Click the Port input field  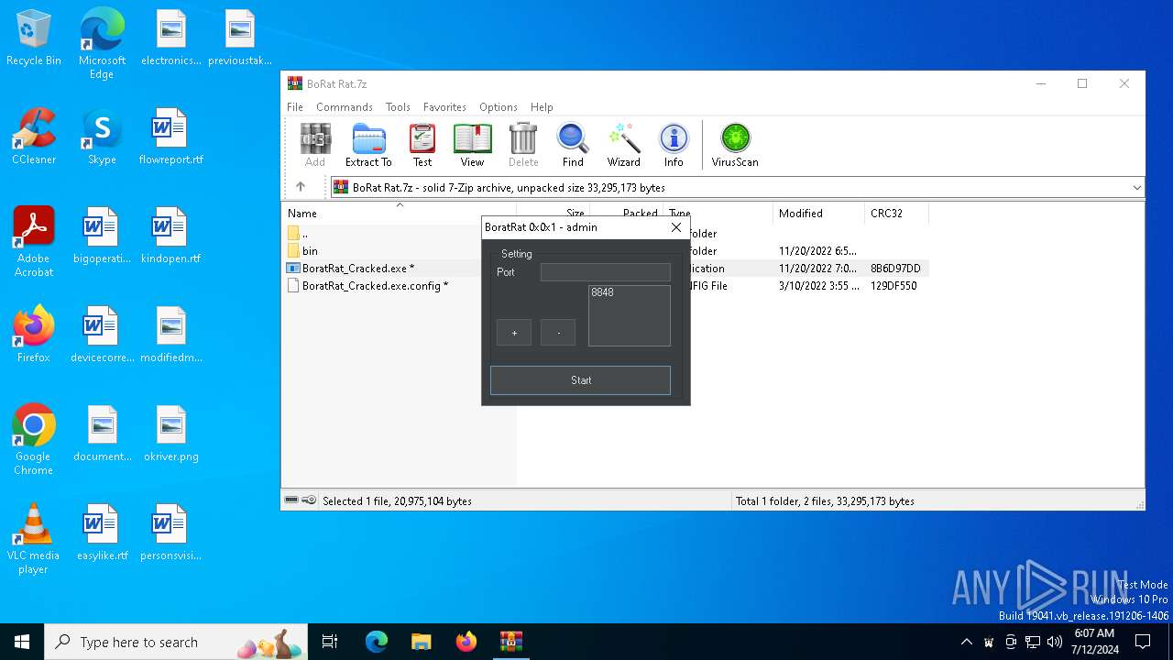606,272
